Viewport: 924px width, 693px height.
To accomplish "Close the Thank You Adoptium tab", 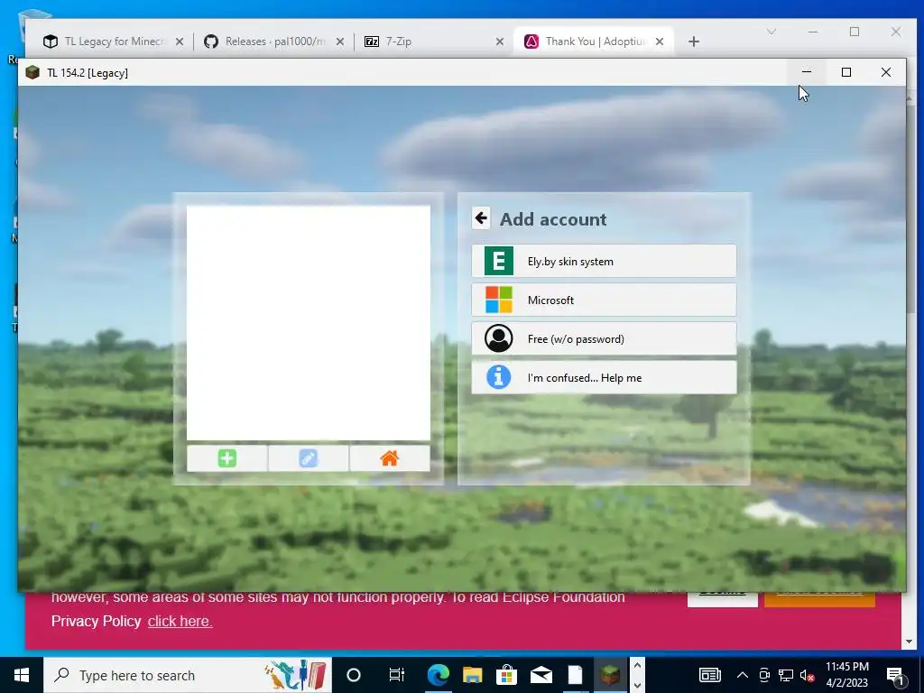I will (660, 42).
